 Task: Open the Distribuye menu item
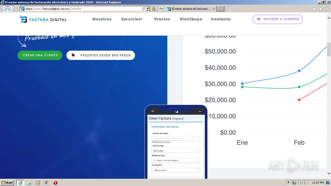[x=191, y=19]
